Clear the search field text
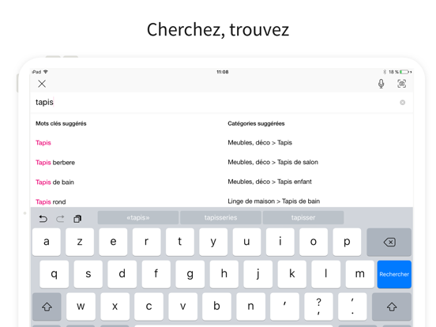This screenshot has height=327, width=436. click(x=402, y=103)
